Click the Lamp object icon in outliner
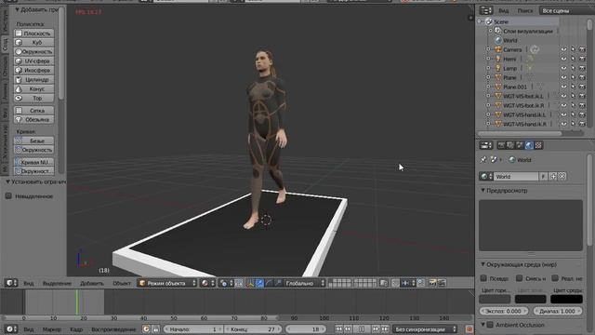Screen dimensions: 595x335 click(x=498, y=68)
